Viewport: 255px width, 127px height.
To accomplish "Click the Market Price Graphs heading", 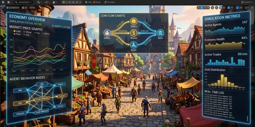I will [x=26, y=28].
